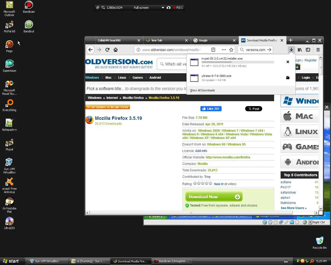Switch to the CollabVM SearXNG tab
The image size is (331, 265).
coord(116,40)
